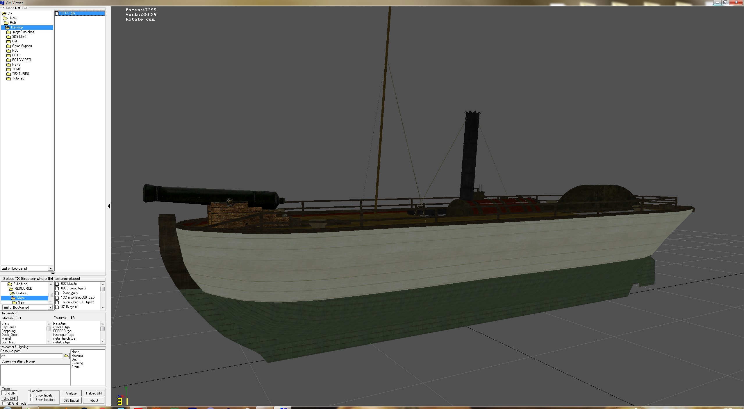Click the file icon of 11111.gm
The image size is (744, 409).
click(x=57, y=13)
